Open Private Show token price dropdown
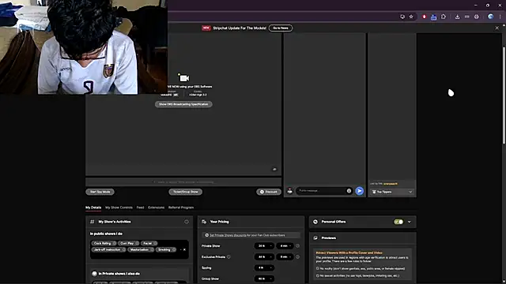The height and width of the screenshot is (284, 506). (264, 246)
